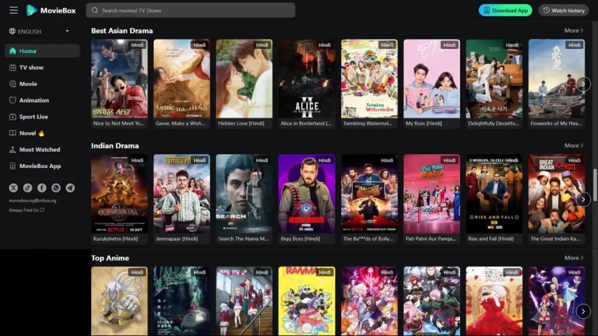Open the hamburger menu icon
Viewport: 598px width, 336px height.
(14, 10)
